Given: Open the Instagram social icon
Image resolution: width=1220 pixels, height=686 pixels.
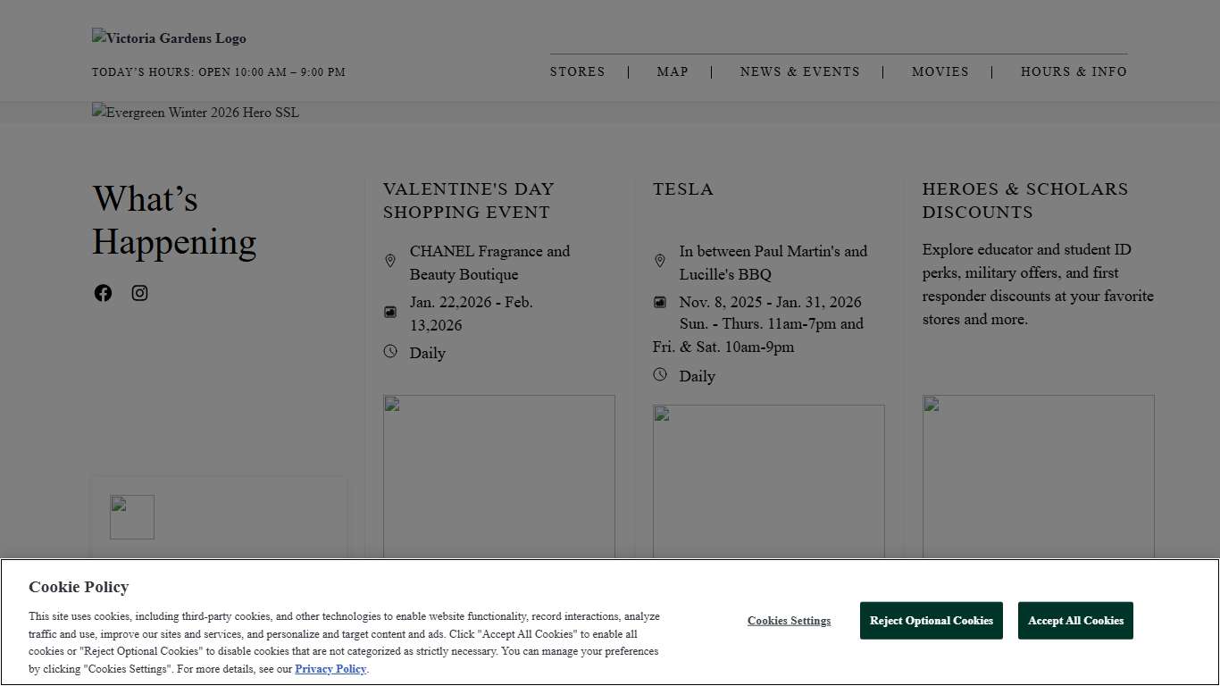Looking at the screenshot, I should (140, 293).
